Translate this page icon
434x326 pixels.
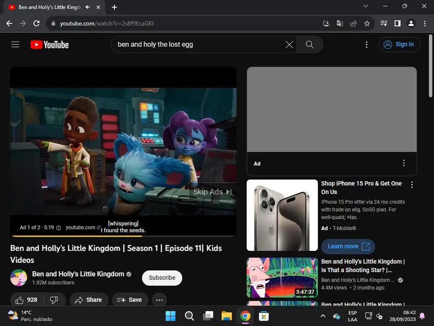[x=340, y=24]
